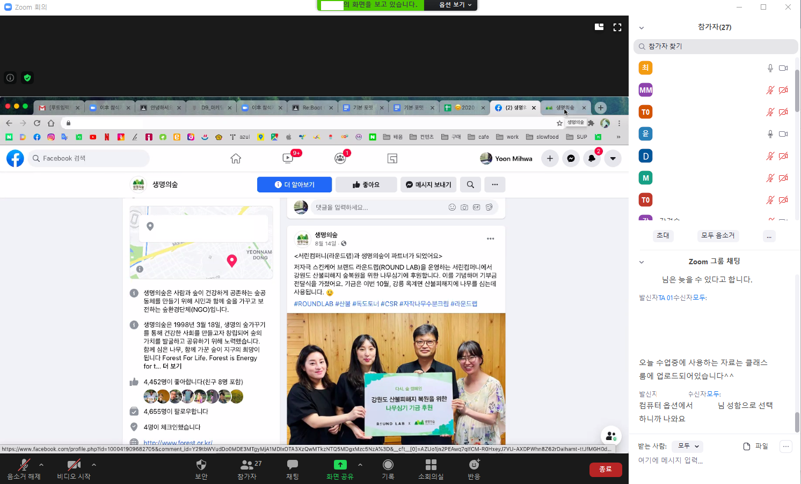This screenshot has height=484, width=801.
Task: Click the record (기록) icon
Action: point(388,465)
